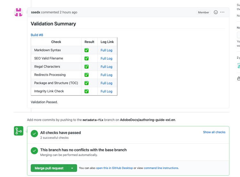
Task: Click the All checks passed checkmark icon
Action: click(34, 134)
